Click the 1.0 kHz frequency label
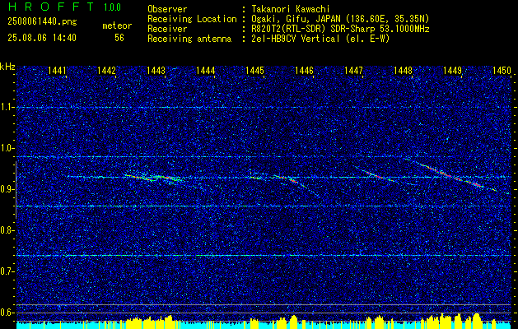This screenshot has height=329, width=518. [x=7, y=149]
